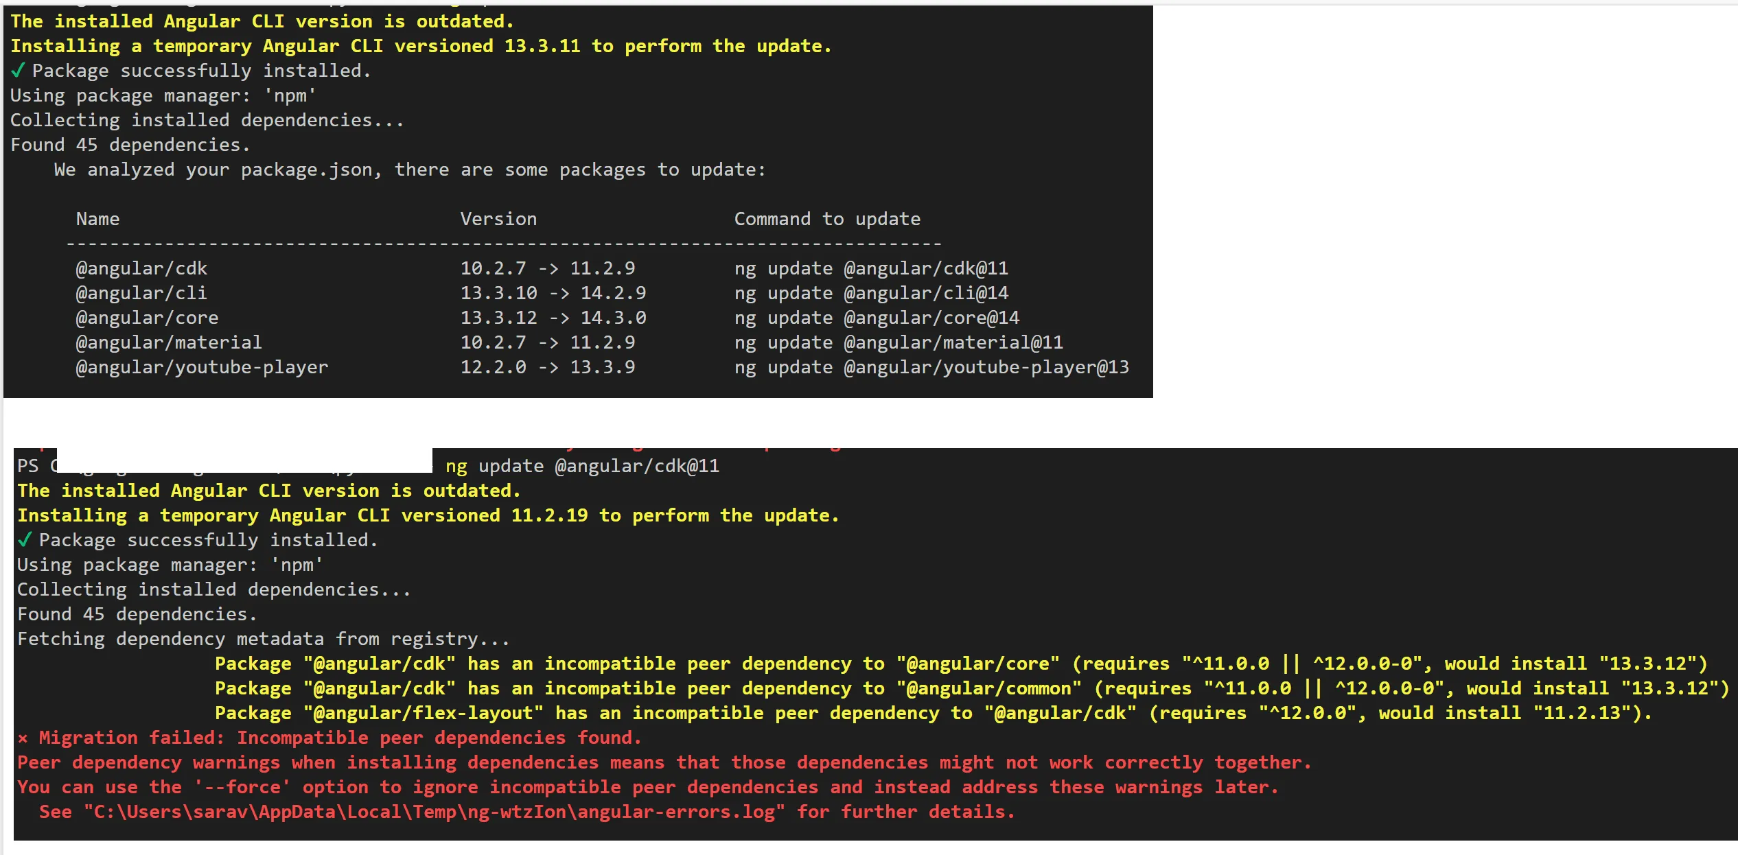
Task: Click 'ng update @angular/youtube-player@13' command
Action: click(931, 367)
